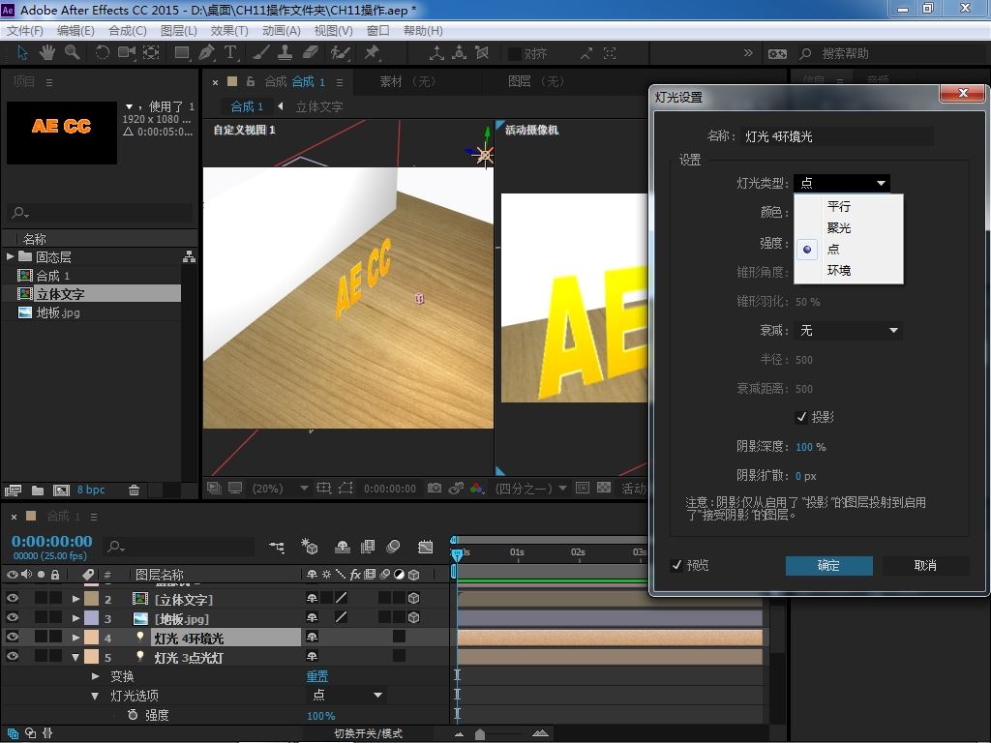Toggle 3D cube switch for 地板.jpg layer
991x743 pixels.
tap(414, 617)
